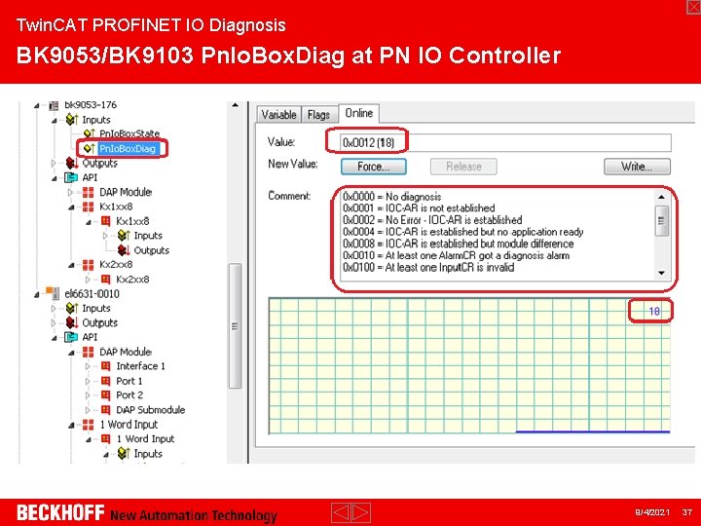Click the Inputs icon under Kx1xx8 submodule

tap(124, 236)
